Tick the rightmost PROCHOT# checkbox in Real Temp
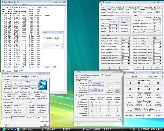 [159, 111]
